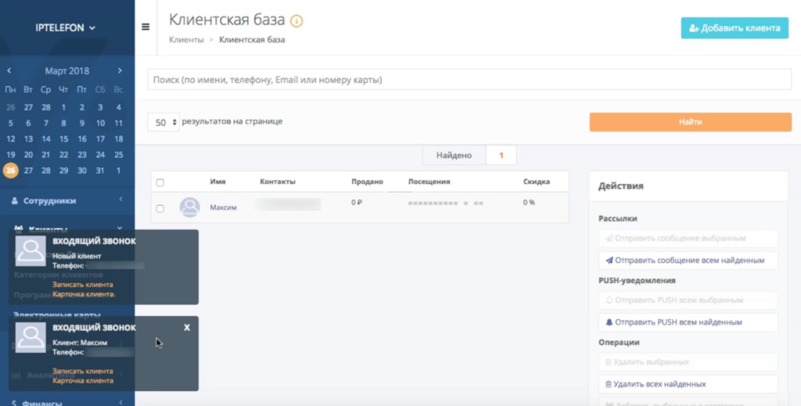
Task: Open the IPTELEFON account dropdown
Action: (66, 28)
